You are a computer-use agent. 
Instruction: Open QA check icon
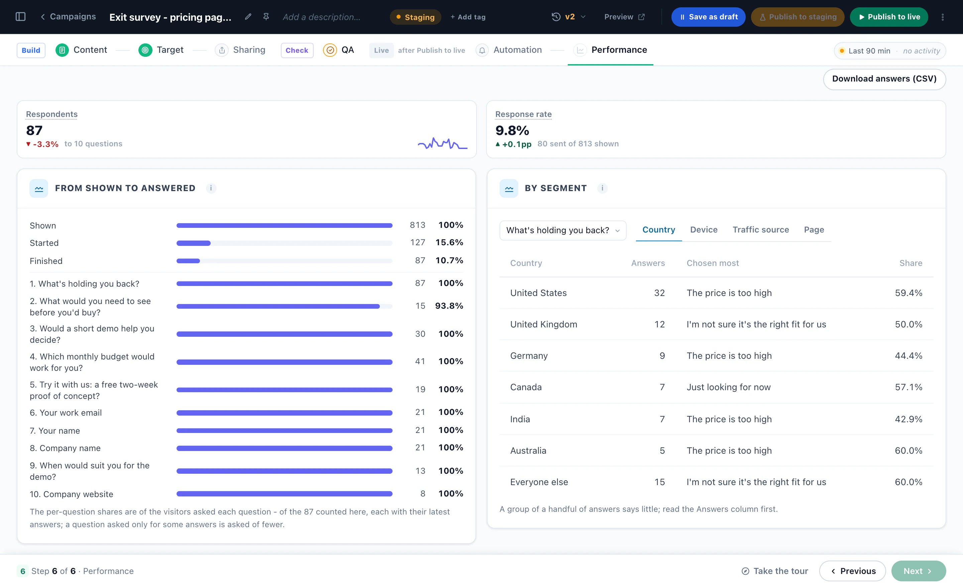point(330,50)
